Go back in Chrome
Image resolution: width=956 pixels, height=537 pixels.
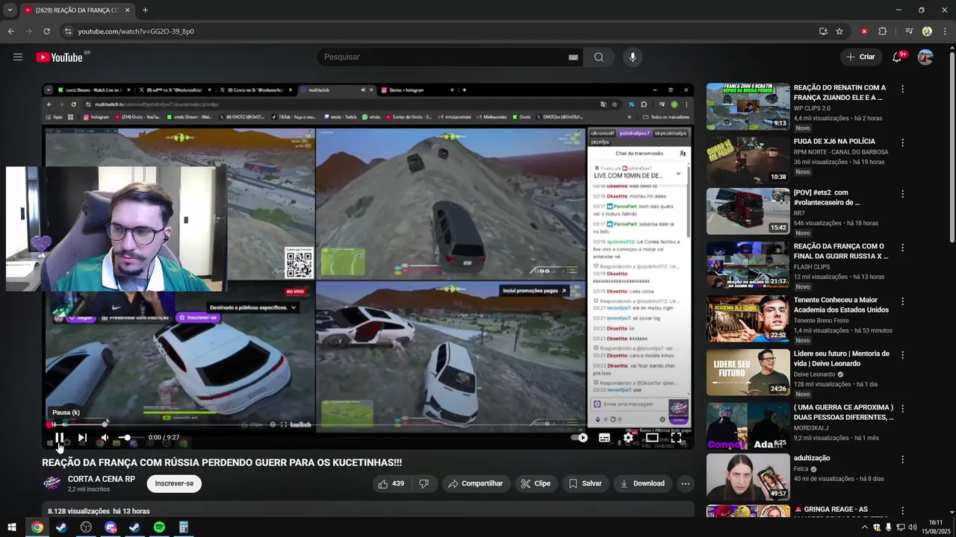(10, 31)
